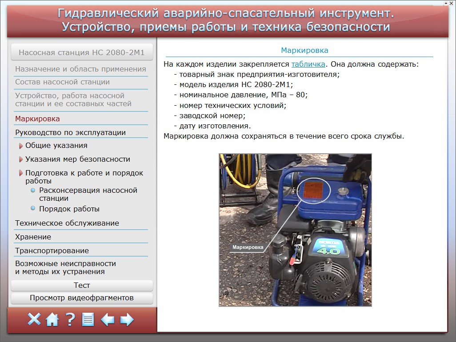Open Просмотр видеофрагментов button

click(x=82, y=298)
